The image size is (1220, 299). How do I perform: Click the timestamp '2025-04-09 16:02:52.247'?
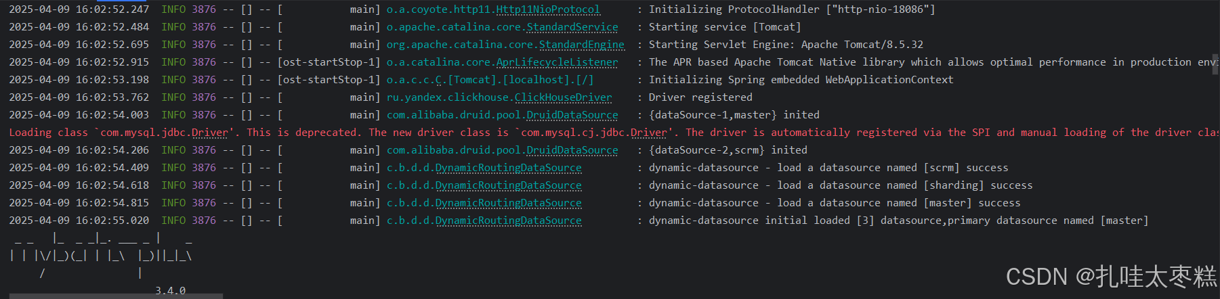pyautogui.click(x=79, y=9)
